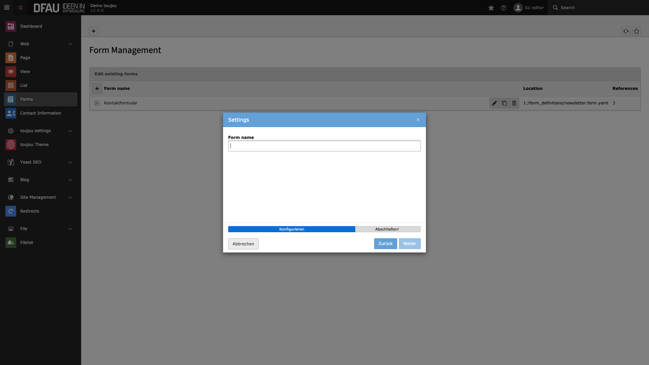Edit Kontaktformular with the pencil icon
The width and height of the screenshot is (649, 365).
pos(495,103)
